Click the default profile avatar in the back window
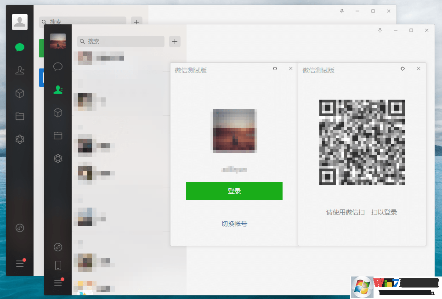This screenshot has width=442, height=299. (x=20, y=22)
